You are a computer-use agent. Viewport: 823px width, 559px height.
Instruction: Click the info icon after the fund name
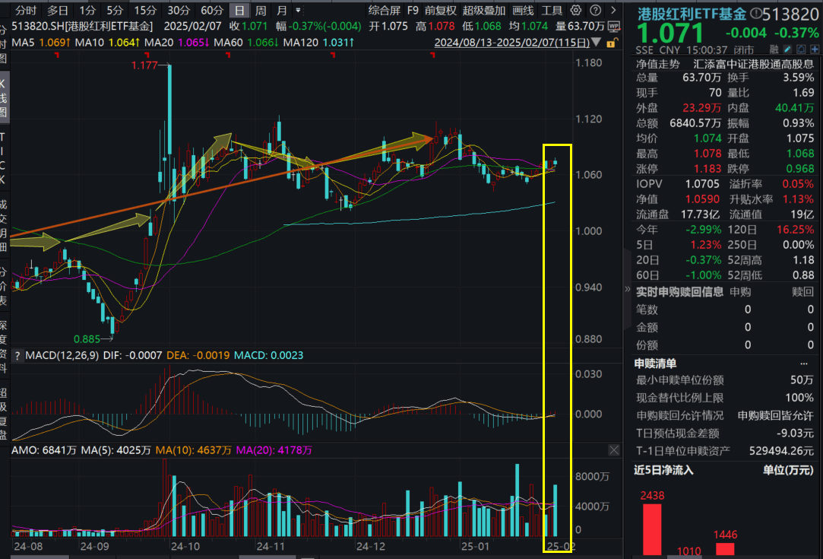pos(756,13)
